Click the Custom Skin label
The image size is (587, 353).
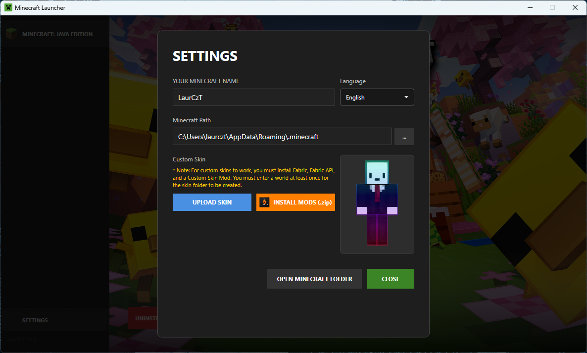point(189,159)
